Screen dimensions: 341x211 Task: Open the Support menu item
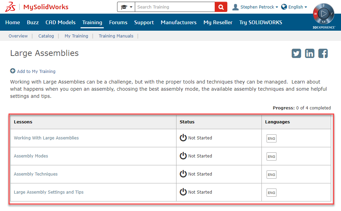pos(144,22)
